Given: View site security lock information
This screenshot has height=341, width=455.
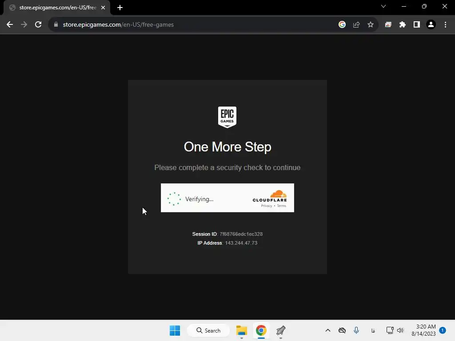Looking at the screenshot, I should 56,25.
